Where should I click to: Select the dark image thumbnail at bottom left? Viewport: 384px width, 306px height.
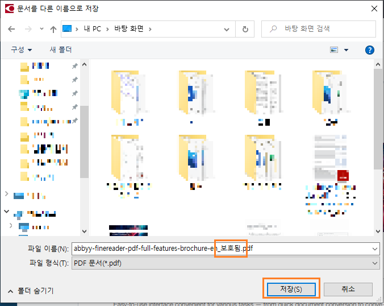(x=128, y=230)
